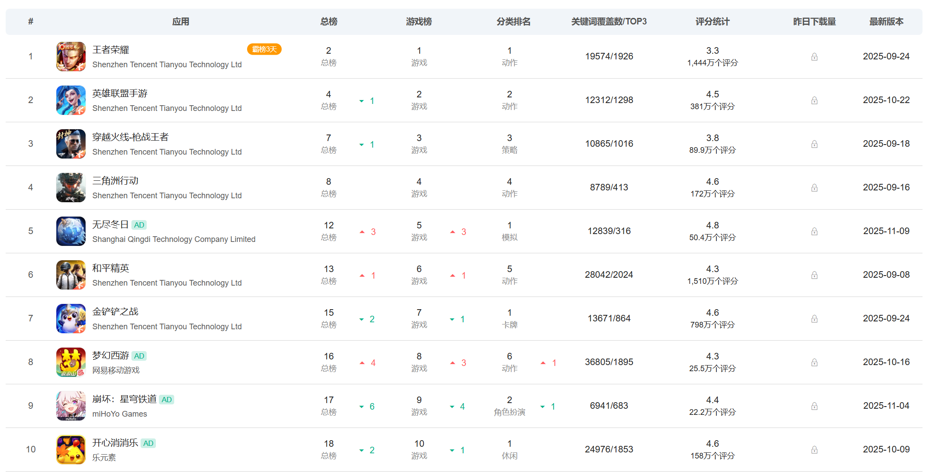Click the 开心消消乐 app icon

71,449
